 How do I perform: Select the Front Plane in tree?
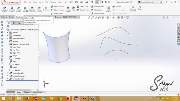[15, 47]
